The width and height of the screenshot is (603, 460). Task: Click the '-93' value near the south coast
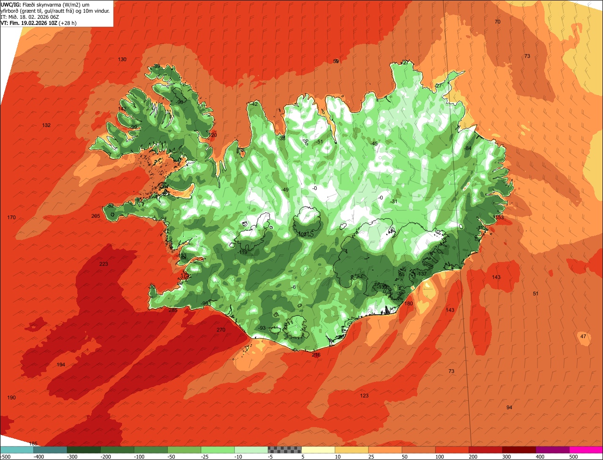261,328
